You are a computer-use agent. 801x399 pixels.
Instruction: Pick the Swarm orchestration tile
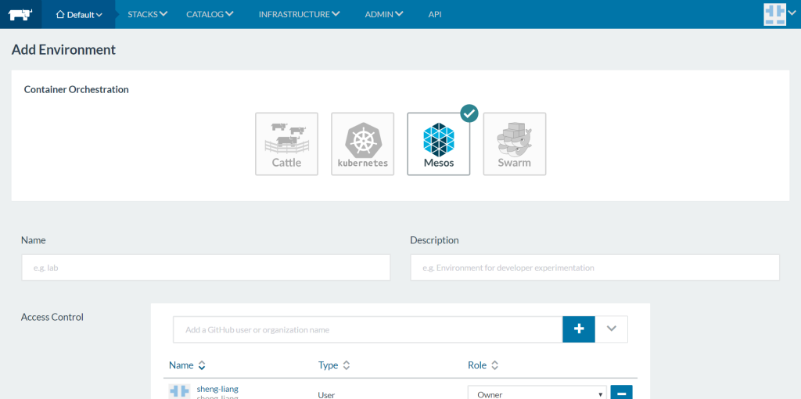tap(514, 144)
